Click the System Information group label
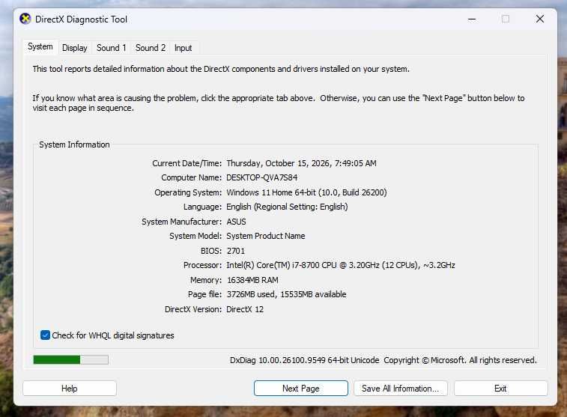This screenshot has width=567, height=417. [74, 144]
